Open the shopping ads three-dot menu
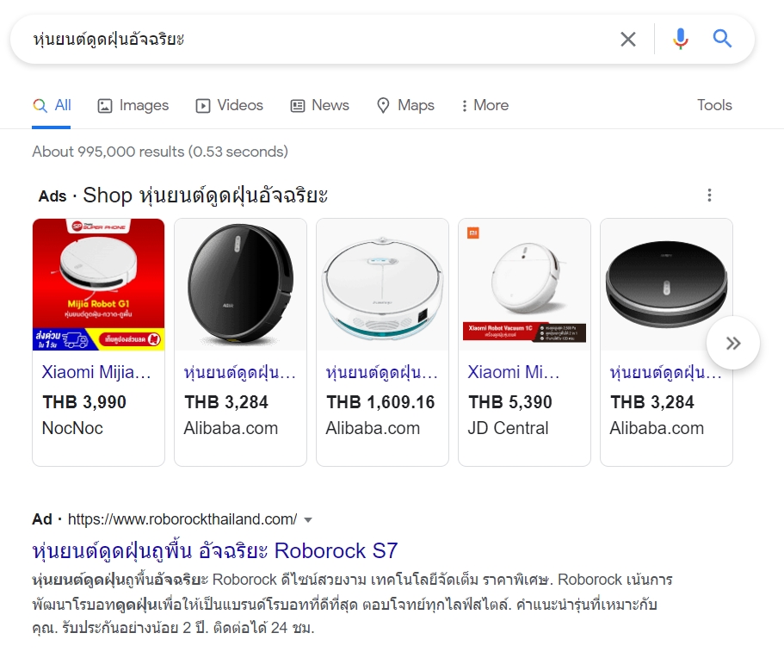Image resolution: width=784 pixels, height=658 pixels. (x=709, y=196)
